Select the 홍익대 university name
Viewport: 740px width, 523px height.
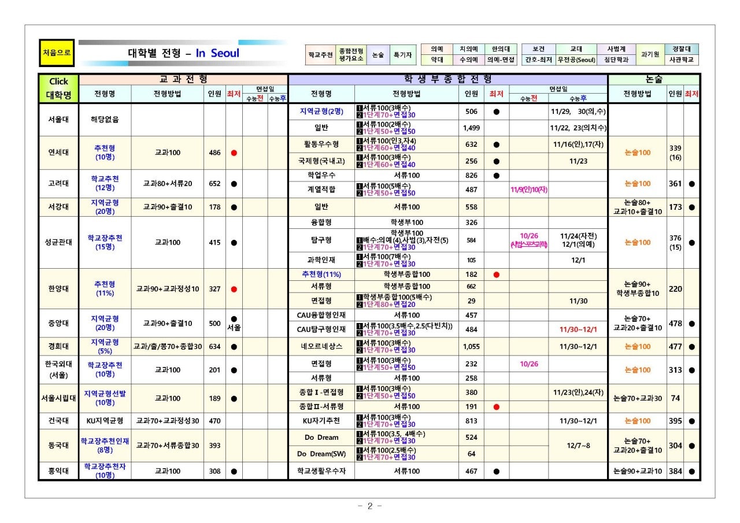[58, 471]
